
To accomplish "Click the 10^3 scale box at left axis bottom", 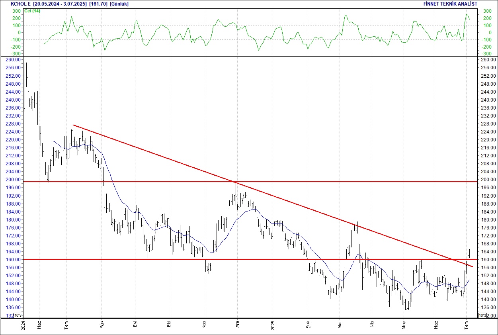I will coord(18,315).
